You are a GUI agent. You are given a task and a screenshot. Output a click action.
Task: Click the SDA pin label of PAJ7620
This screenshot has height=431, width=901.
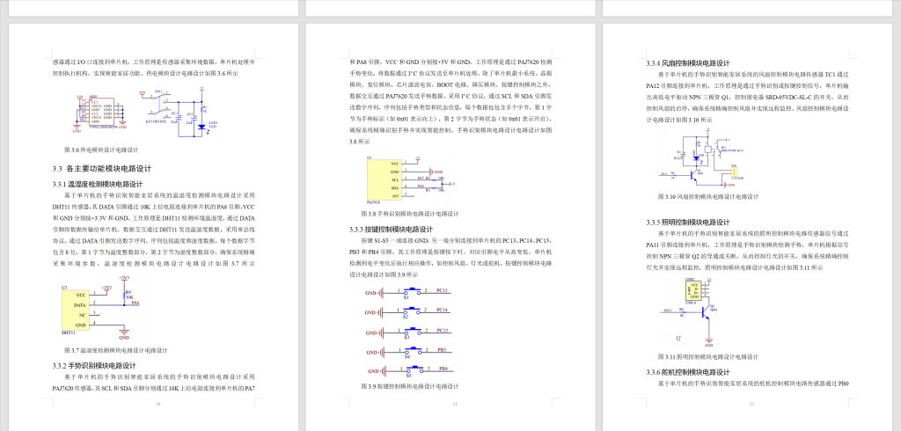coord(395,188)
